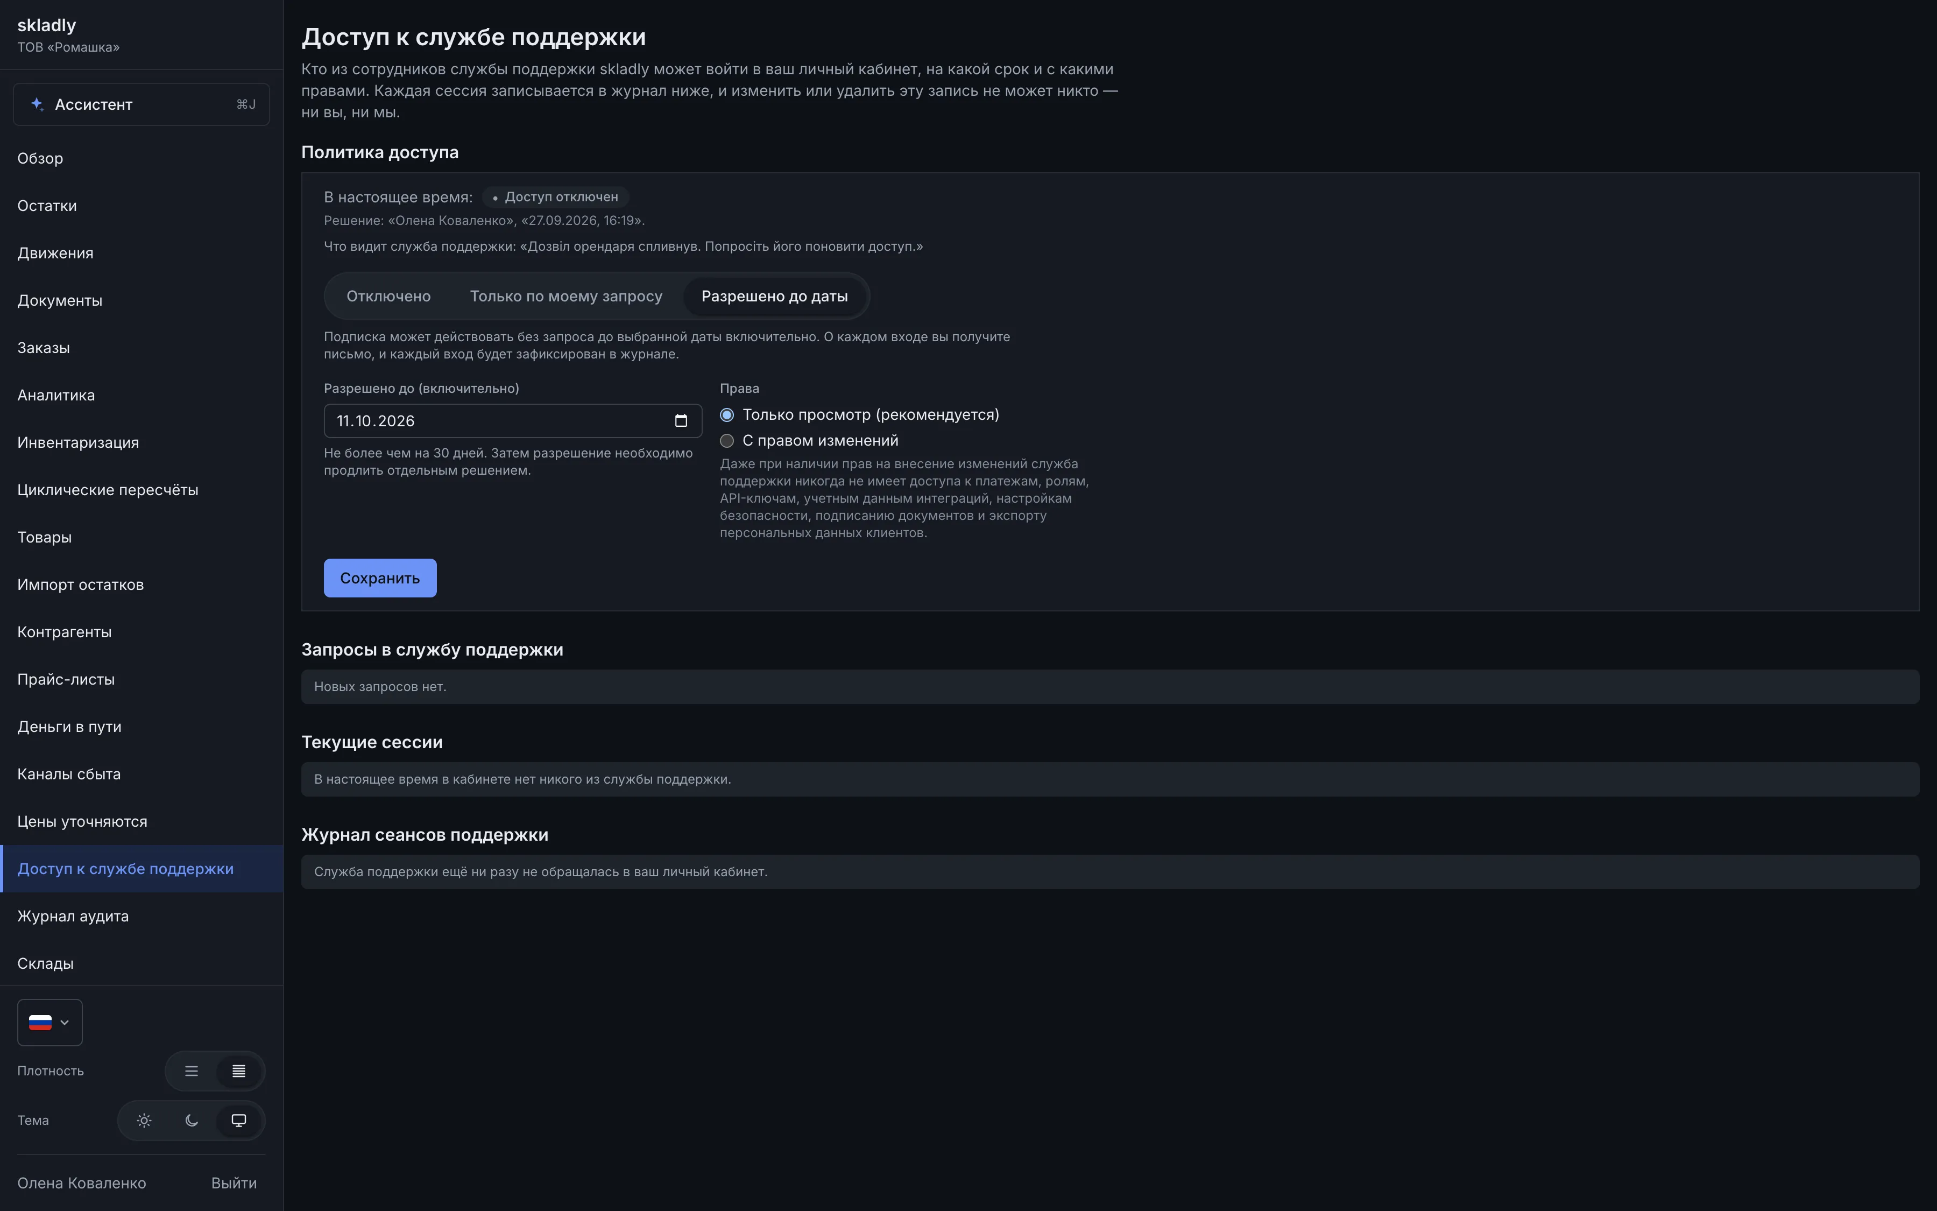Select the compact density icon
1937x1211 pixels.
pyautogui.click(x=238, y=1071)
